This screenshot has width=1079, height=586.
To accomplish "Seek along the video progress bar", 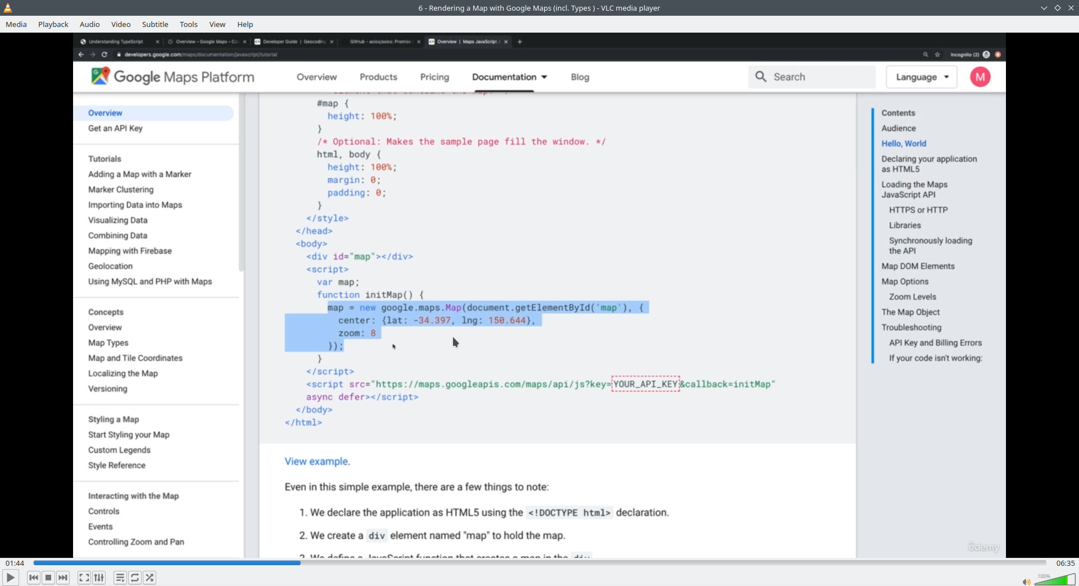I will click(x=539, y=562).
